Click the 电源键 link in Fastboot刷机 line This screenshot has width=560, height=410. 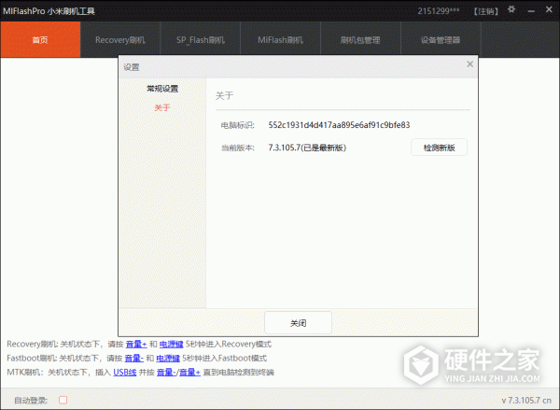tap(168, 359)
